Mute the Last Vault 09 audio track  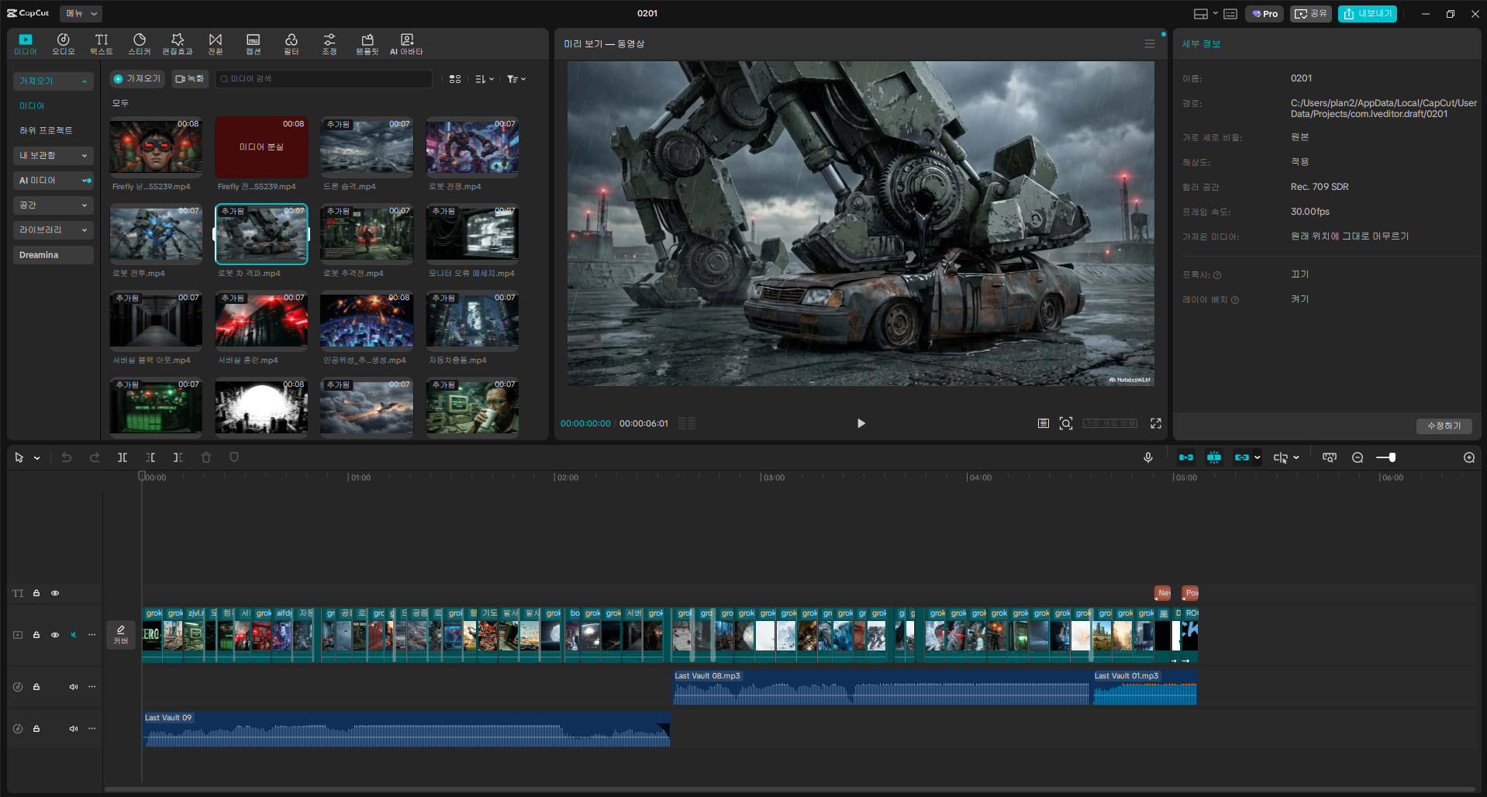click(x=74, y=729)
